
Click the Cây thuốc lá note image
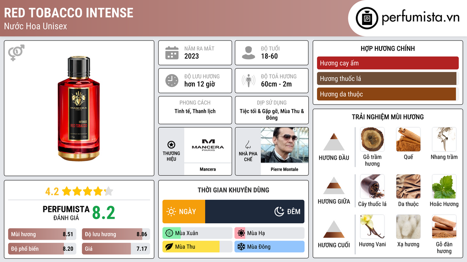click(372, 186)
